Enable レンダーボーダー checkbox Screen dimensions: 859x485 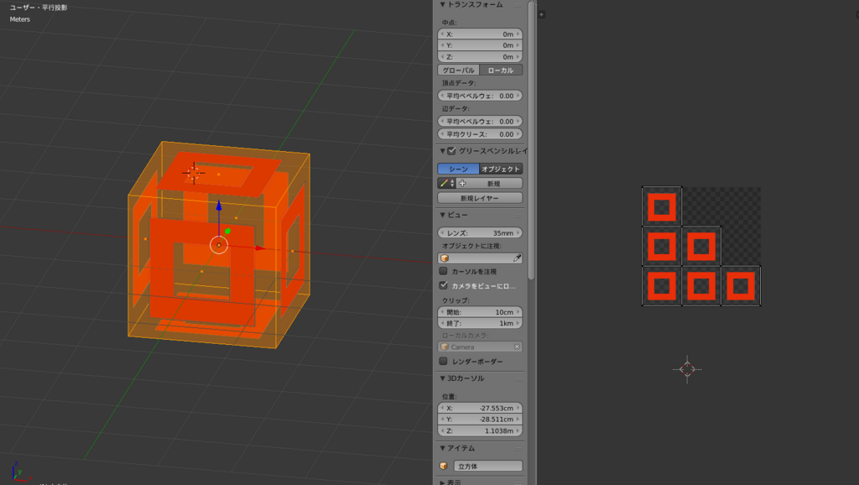tap(443, 361)
